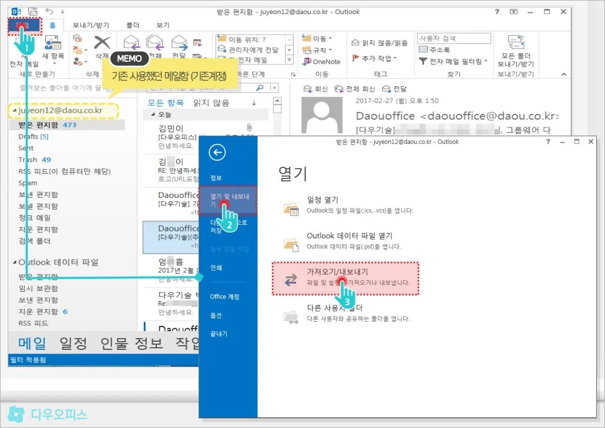Open the clean up conversation dropdown icon

(80, 50)
